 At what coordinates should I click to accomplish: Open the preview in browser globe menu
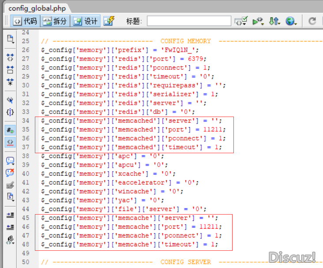tap(291, 21)
